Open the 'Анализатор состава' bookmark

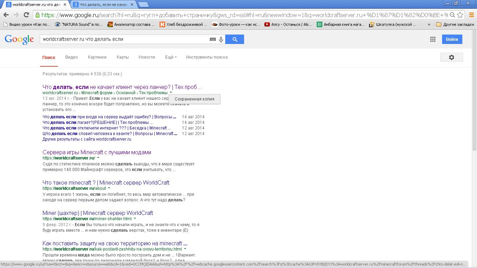pos(131,24)
